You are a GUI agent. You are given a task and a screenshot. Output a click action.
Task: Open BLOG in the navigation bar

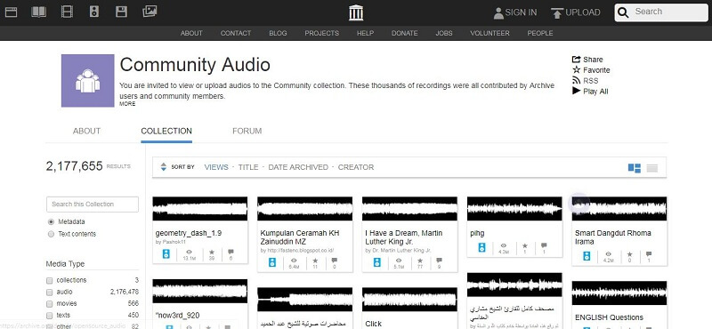[278, 33]
